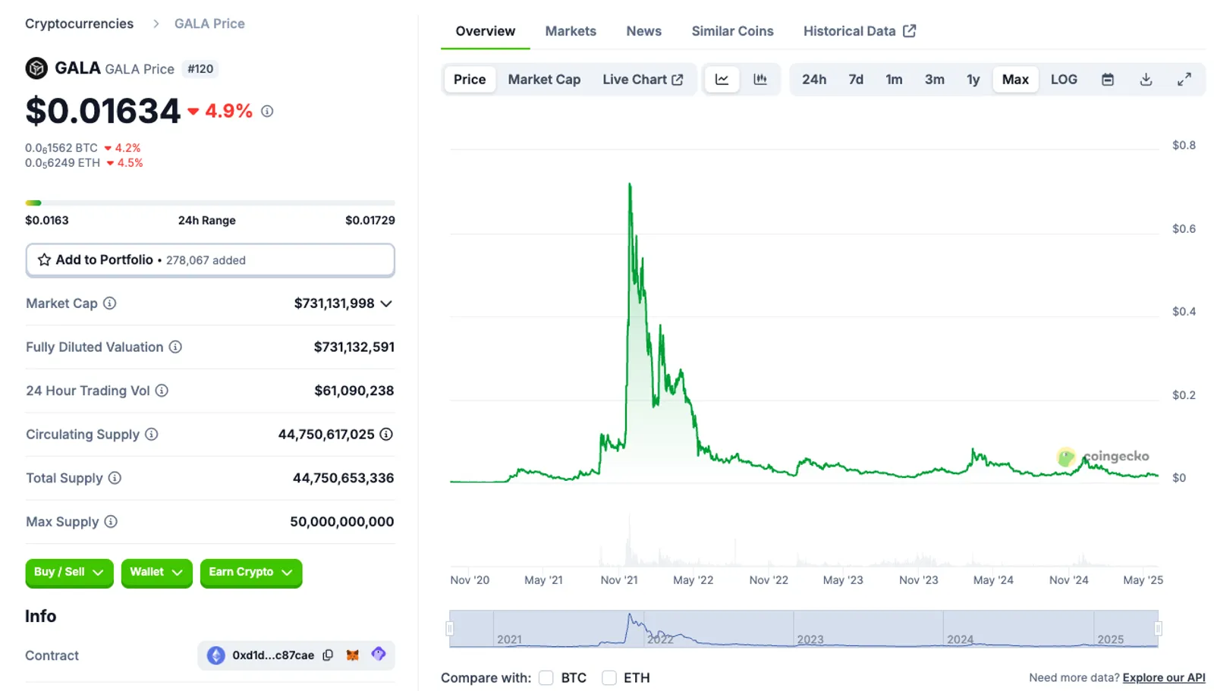
Task: Go to Cryptocurrencies breadcrumb link
Action: [x=79, y=24]
